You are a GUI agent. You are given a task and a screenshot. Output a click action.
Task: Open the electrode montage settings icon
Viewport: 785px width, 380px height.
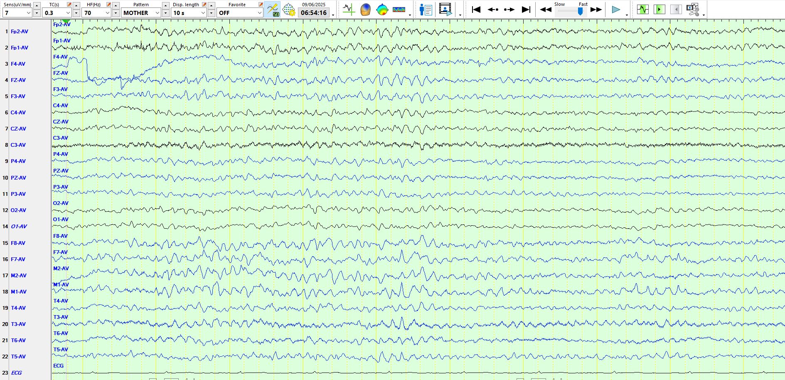[289, 10]
